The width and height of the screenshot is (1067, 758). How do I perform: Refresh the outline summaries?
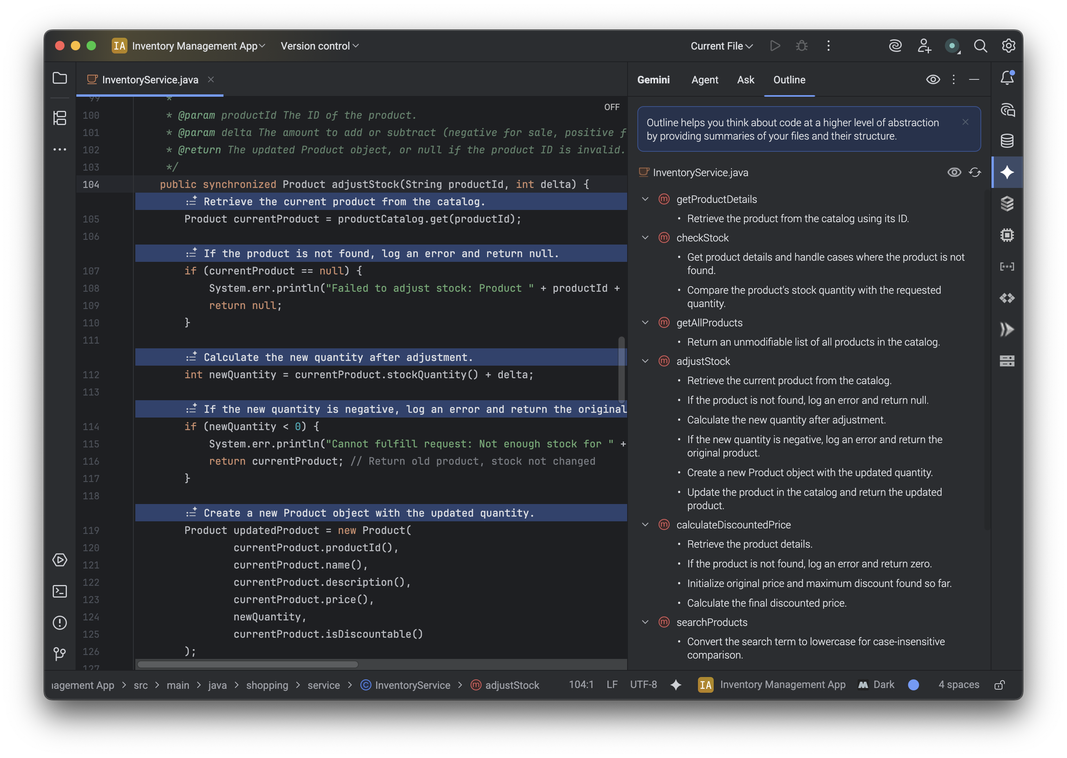pos(975,172)
